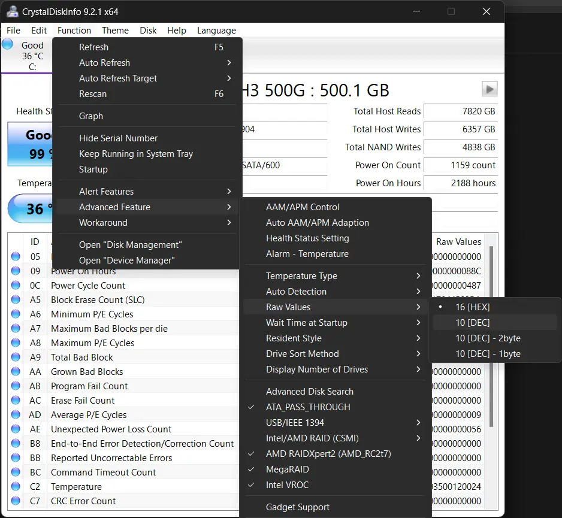
Task: Choose Hide Serial Number
Action: pos(147,138)
